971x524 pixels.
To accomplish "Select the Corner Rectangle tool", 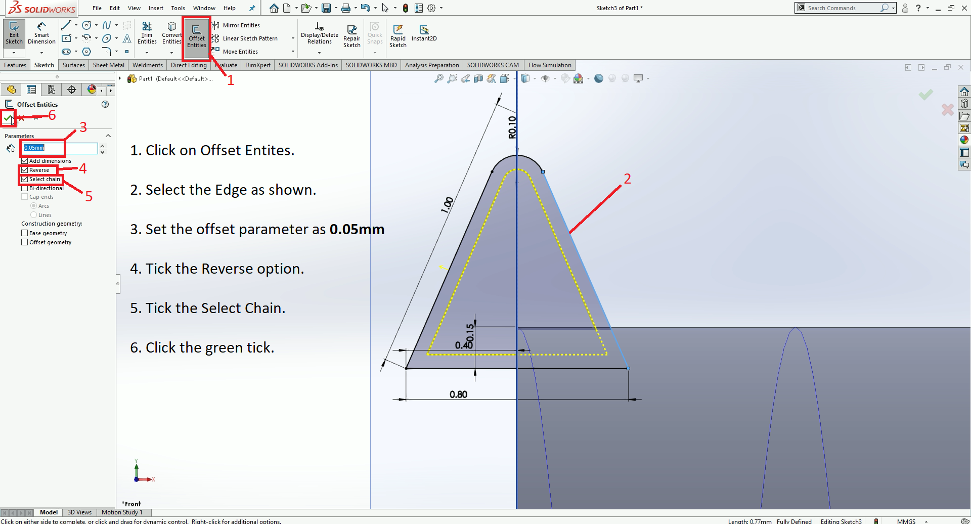I will point(66,38).
